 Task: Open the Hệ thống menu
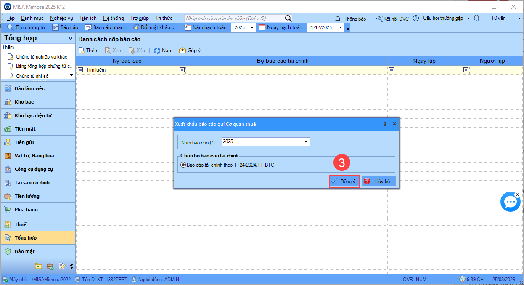pyautogui.click(x=113, y=18)
